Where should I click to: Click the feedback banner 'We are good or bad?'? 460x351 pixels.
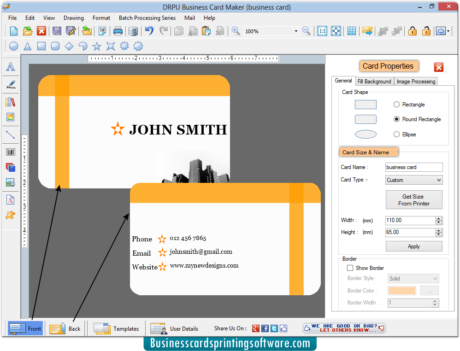coord(344,328)
